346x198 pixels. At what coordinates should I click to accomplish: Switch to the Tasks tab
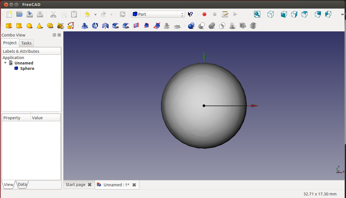click(26, 43)
